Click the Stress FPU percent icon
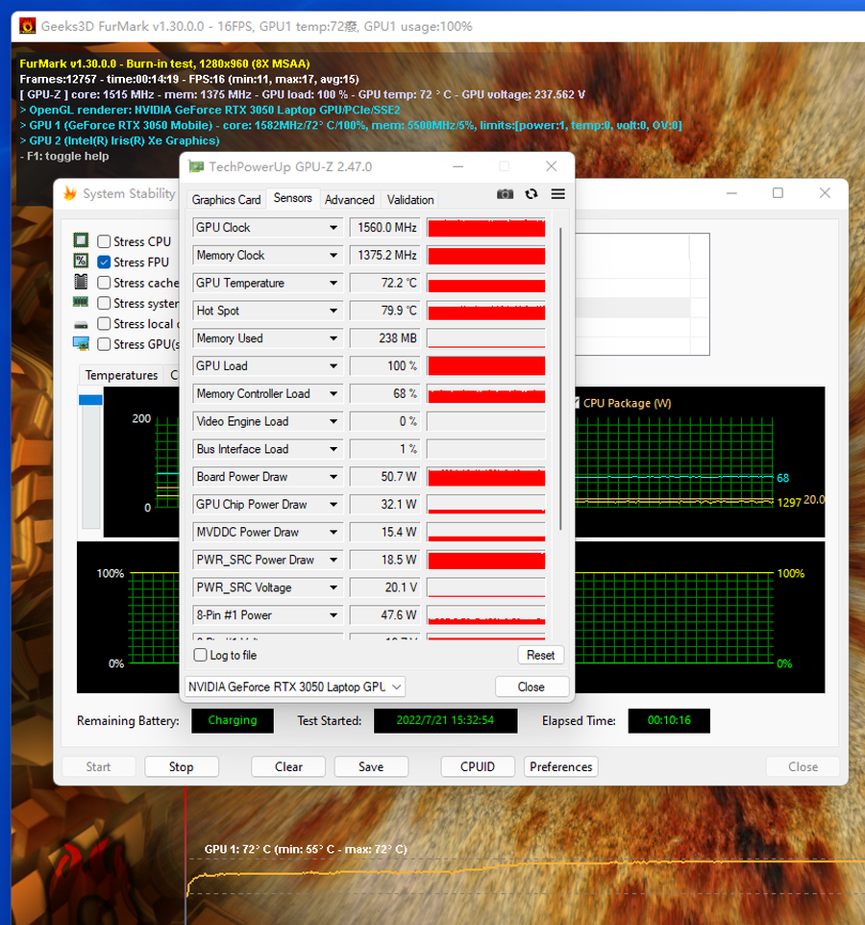Viewport: 865px width, 925px height. click(x=82, y=262)
